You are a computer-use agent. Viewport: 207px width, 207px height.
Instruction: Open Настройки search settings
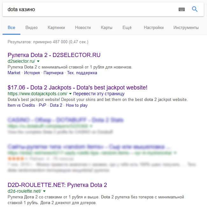[x=153, y=28]
